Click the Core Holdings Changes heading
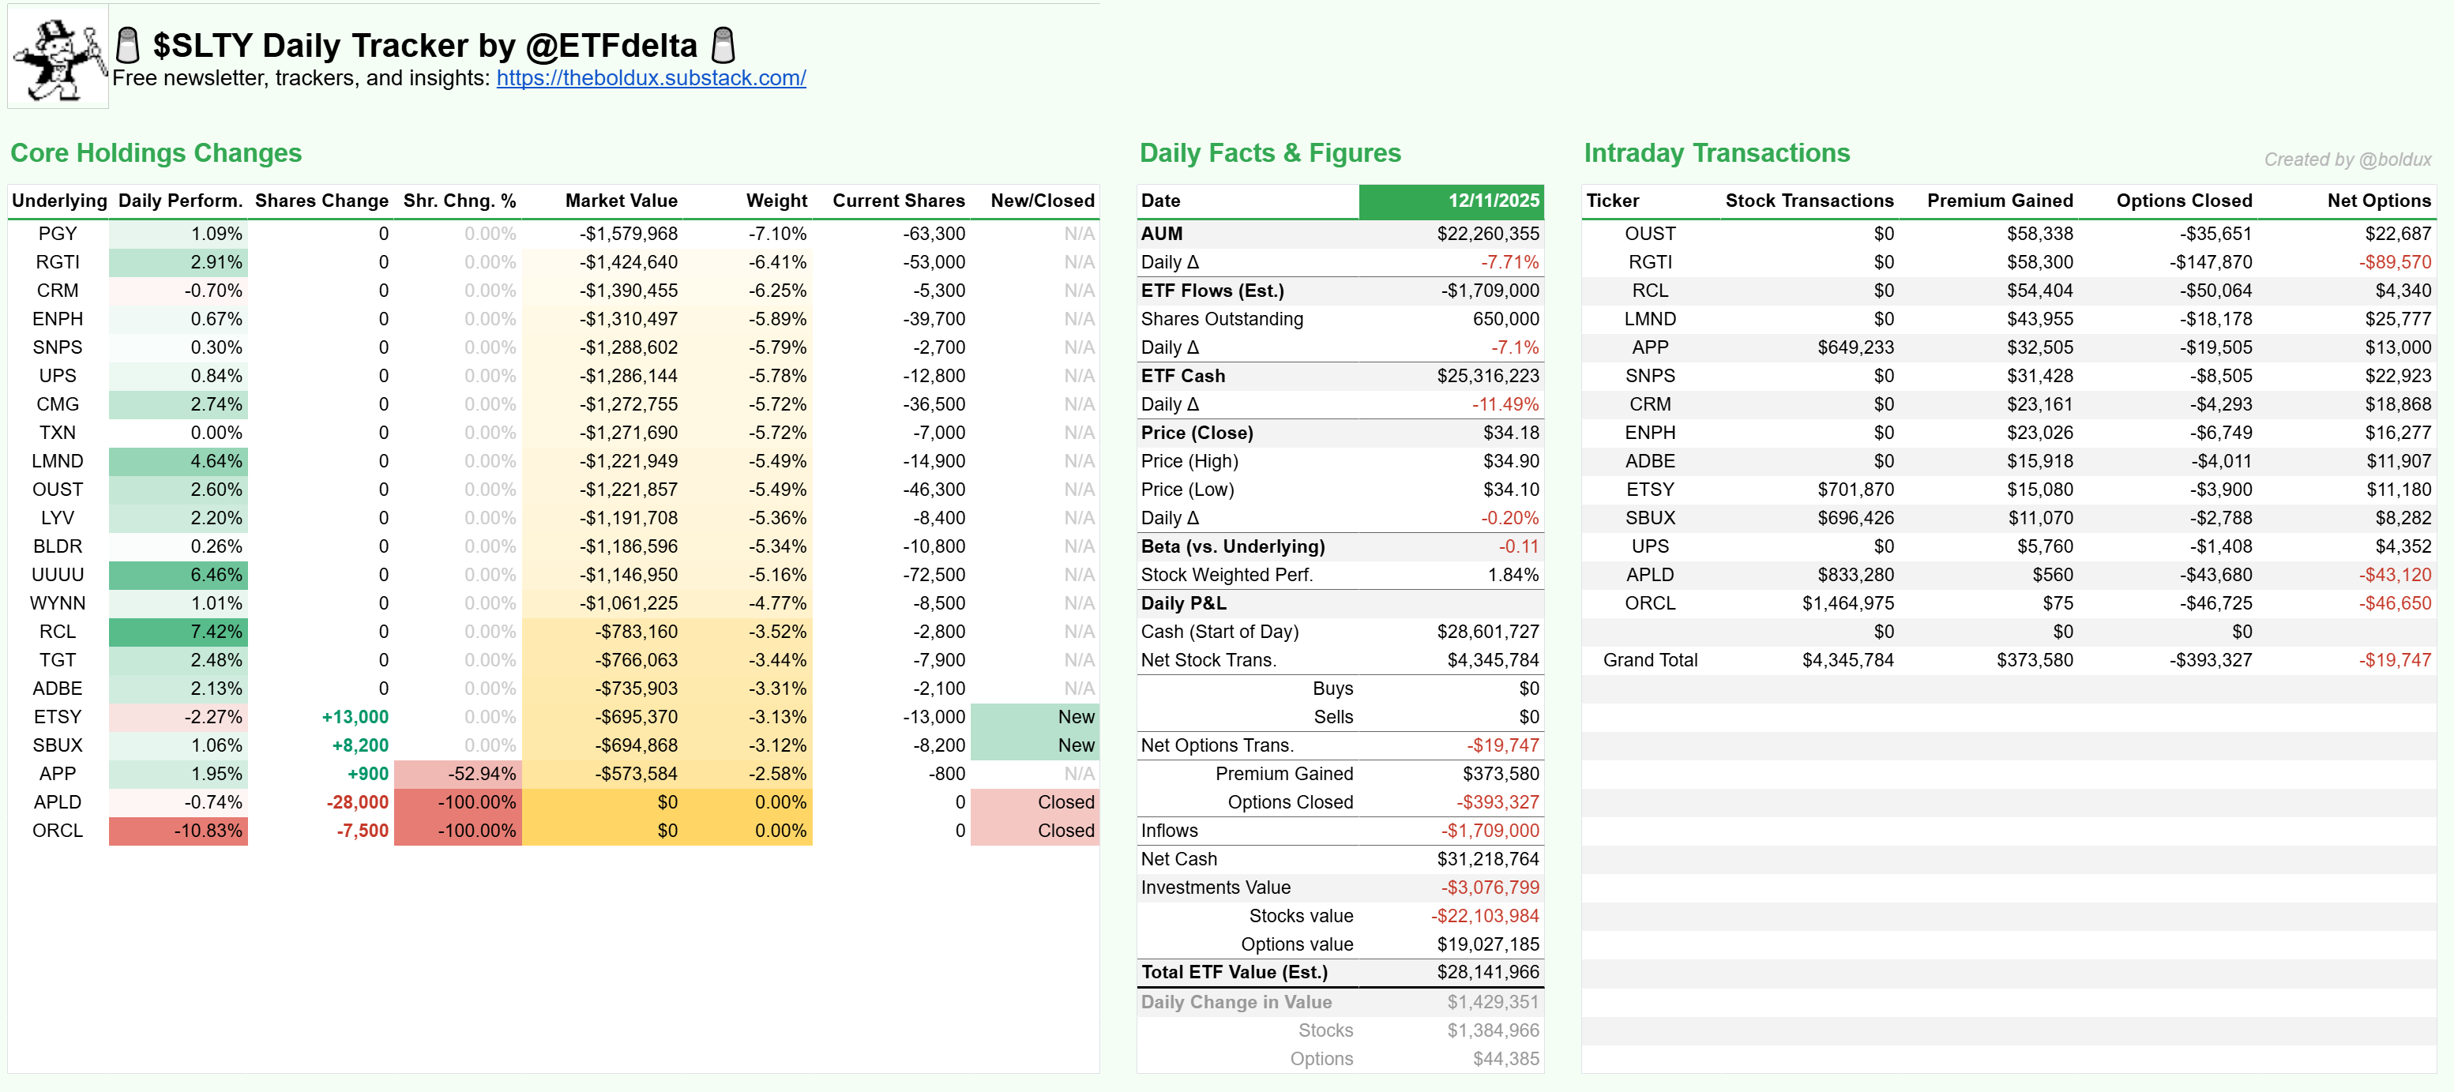This screenshot has height=1092, width=2454. pos(156,153)
